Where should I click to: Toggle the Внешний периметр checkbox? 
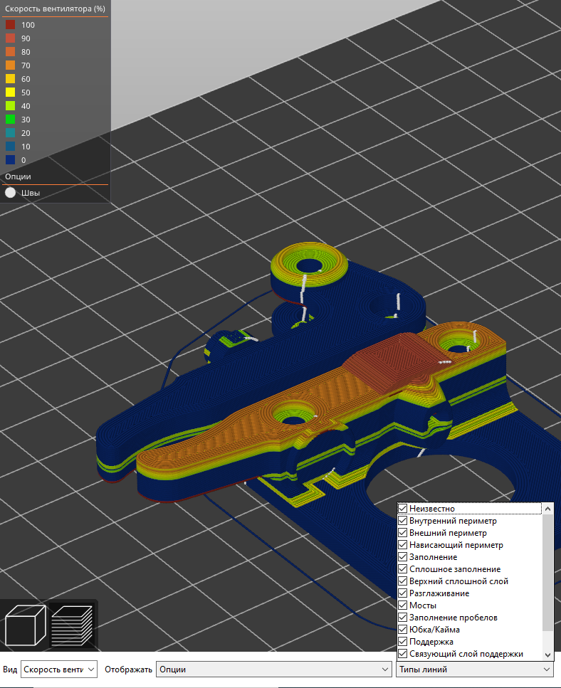tap(403, 533)
